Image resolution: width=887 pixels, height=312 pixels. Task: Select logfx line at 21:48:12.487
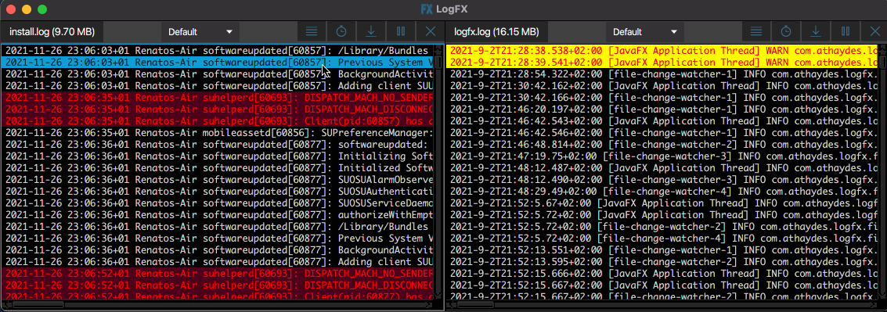[662, 168]
